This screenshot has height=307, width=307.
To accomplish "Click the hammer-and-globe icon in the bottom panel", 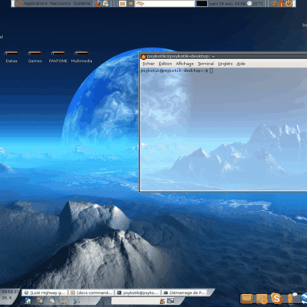I will click(x=40, y=301).
